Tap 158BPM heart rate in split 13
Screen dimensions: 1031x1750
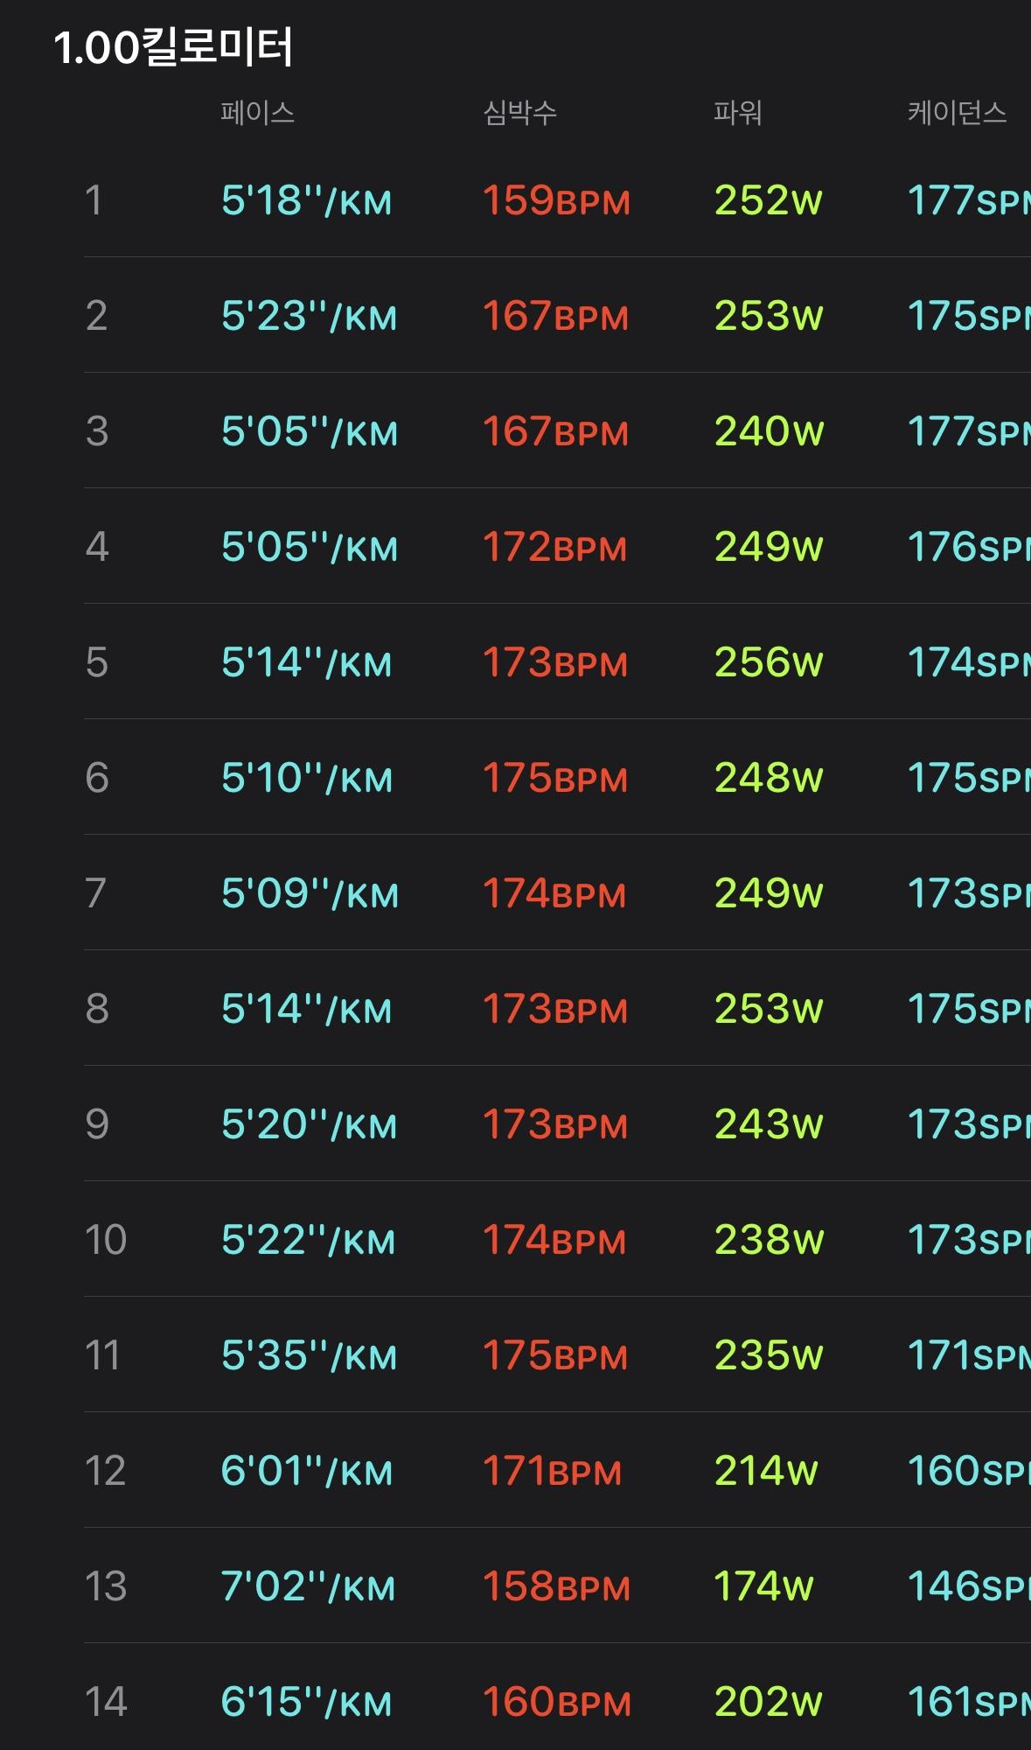coord(556,1587)
